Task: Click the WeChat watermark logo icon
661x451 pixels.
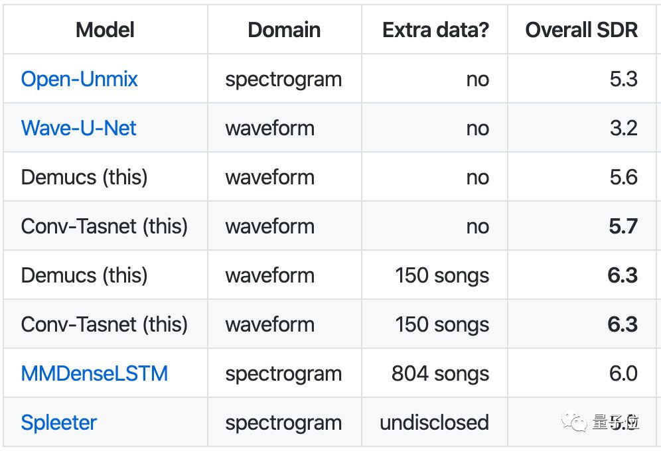Action: click(574, 421)
